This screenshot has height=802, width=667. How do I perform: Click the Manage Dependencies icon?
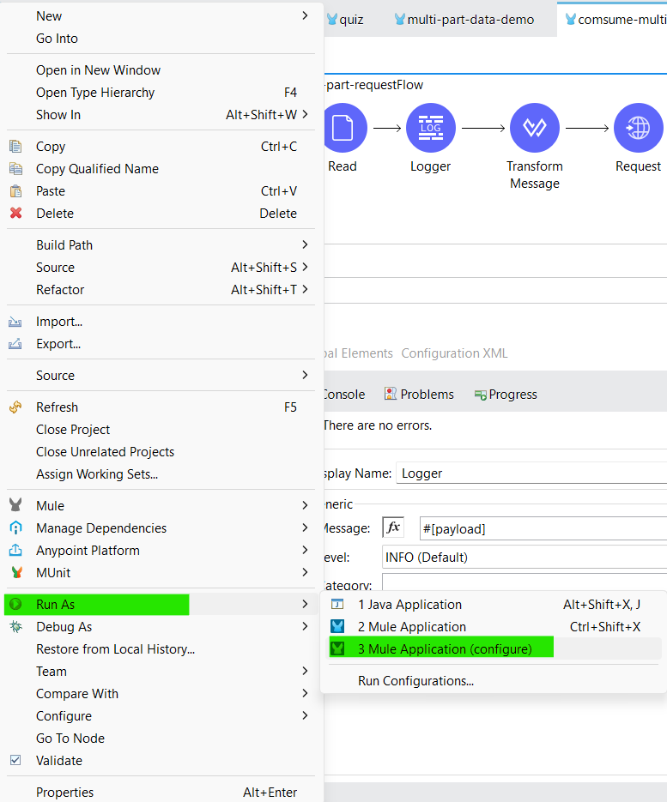point(15,528)
